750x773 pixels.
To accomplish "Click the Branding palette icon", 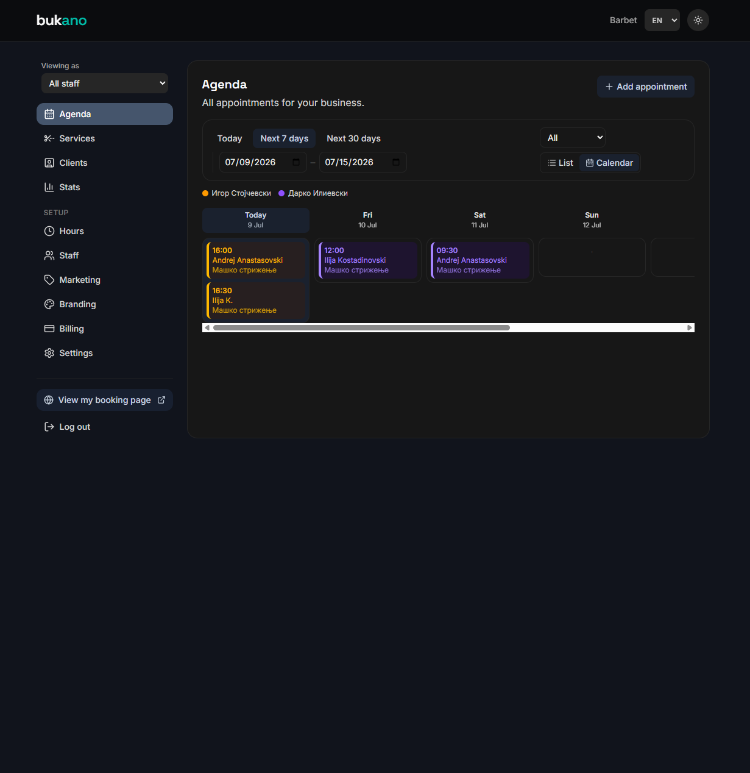I will (49, 304).
